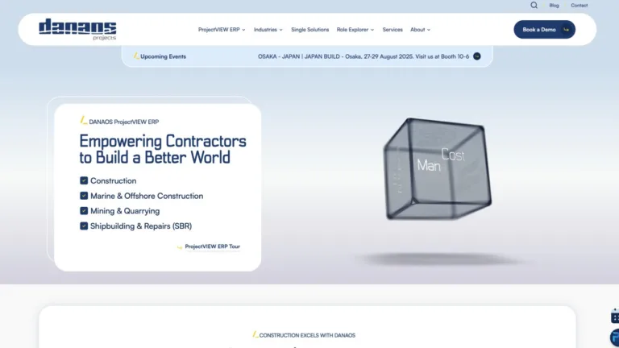Click the rotating 3D cube graphic

pos(438,169)
